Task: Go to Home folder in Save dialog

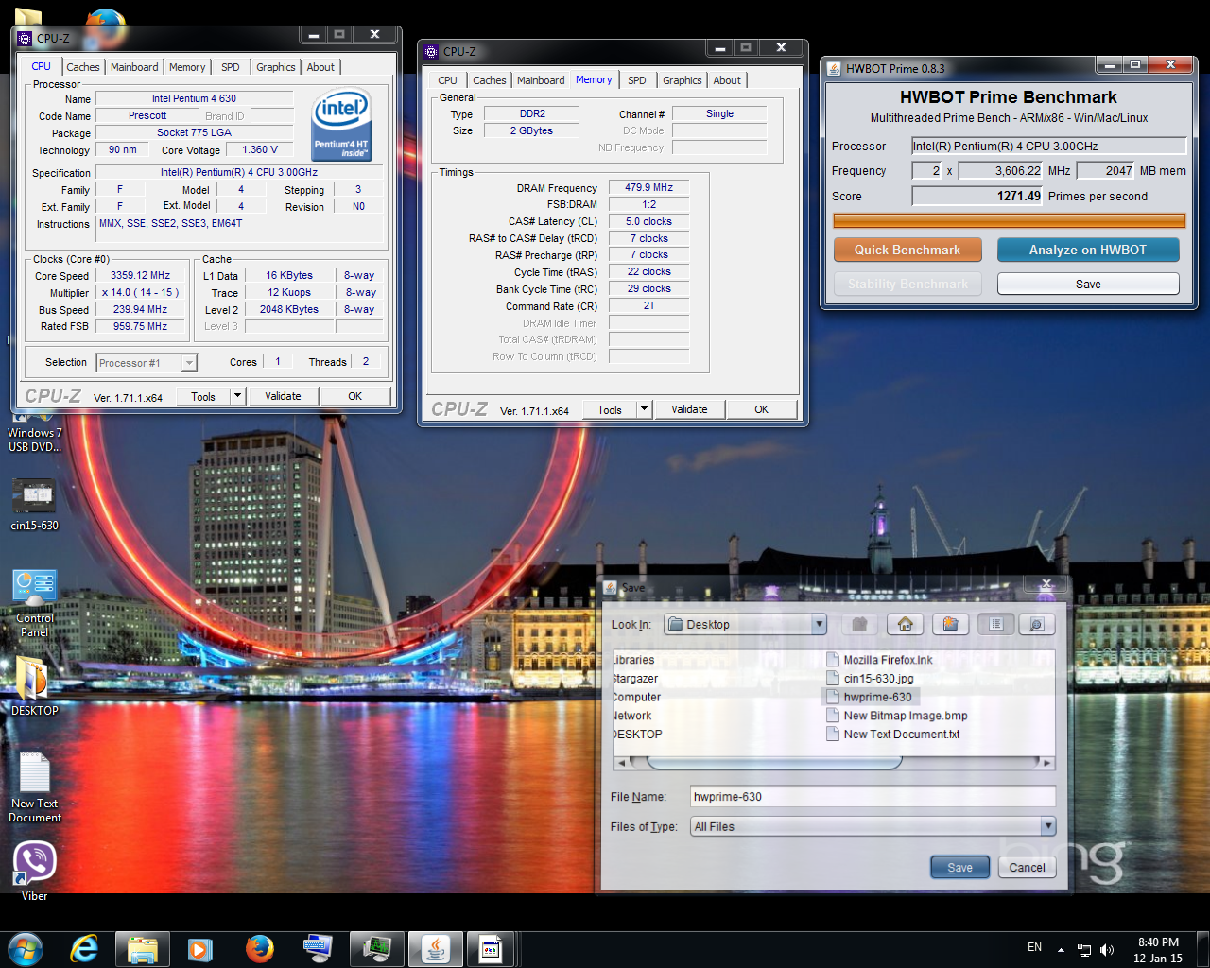Action: pyautogui.click(x=905, y=624)
